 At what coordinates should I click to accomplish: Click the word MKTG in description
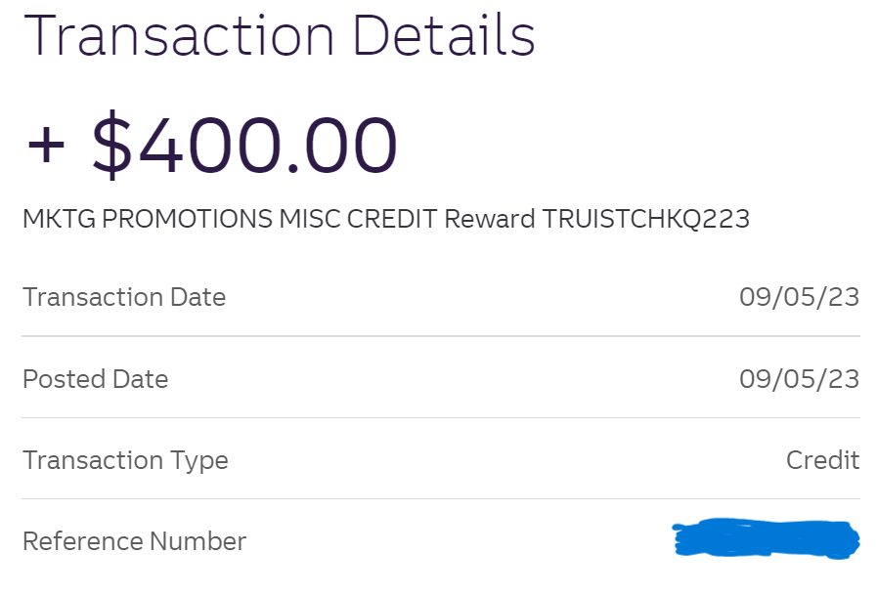59,219
